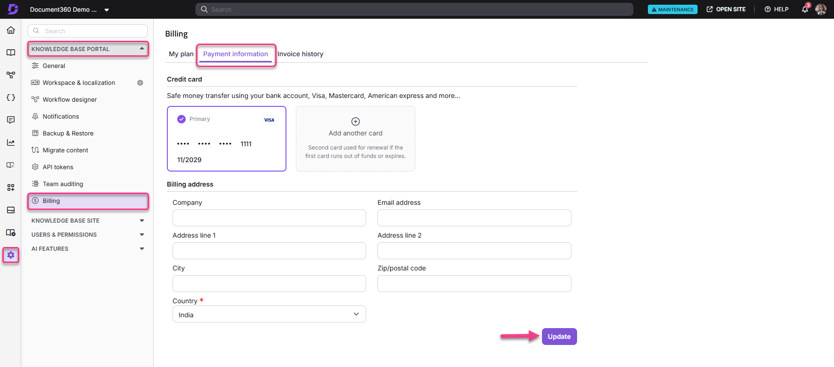
Task: Select the Primary card checkmark
Action: (x=181, y=119)
